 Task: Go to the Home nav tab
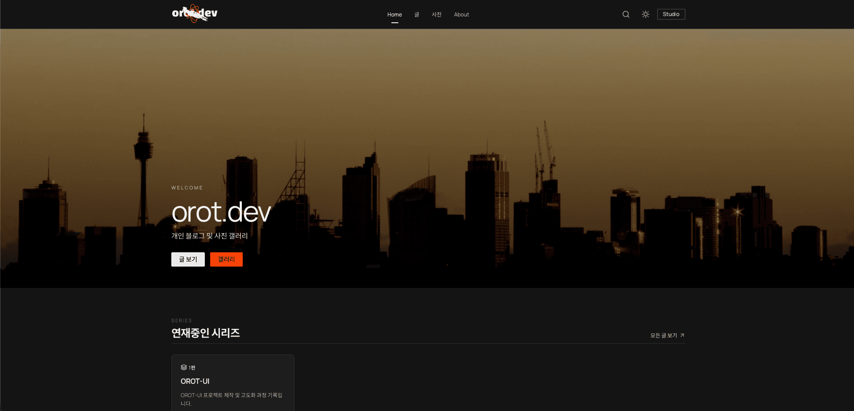[394, 15]
